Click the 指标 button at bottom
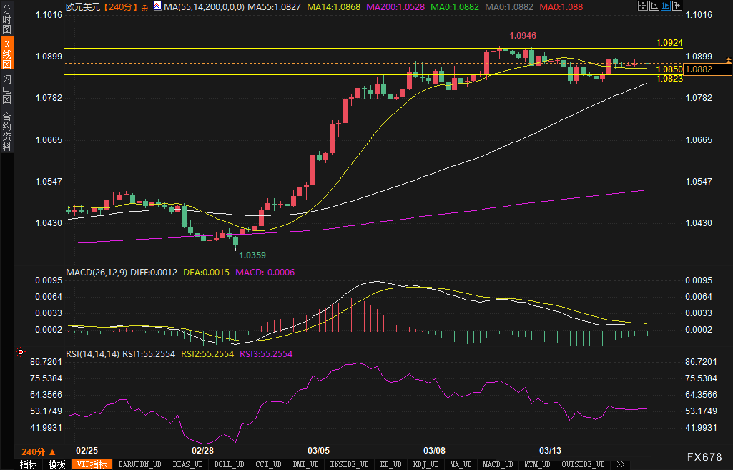 click(28, 464)
